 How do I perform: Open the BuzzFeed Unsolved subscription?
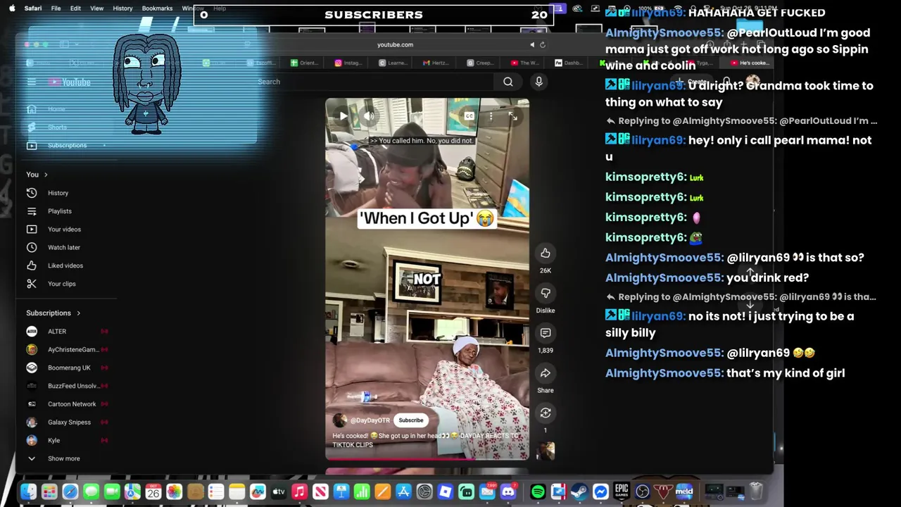(x=73, y=386)
